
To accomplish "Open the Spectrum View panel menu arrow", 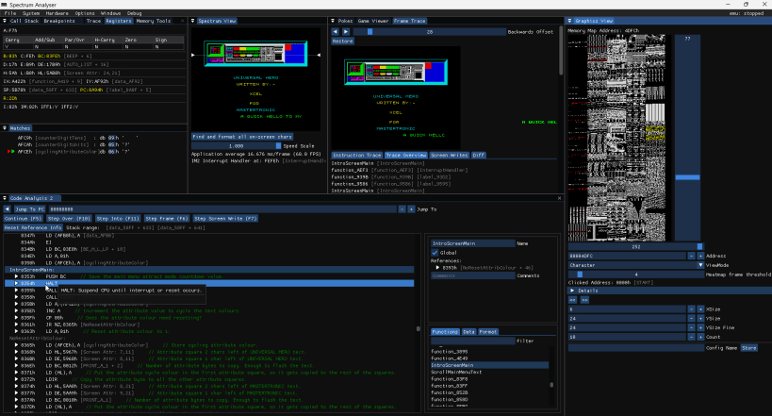I will tap(193, 21).
